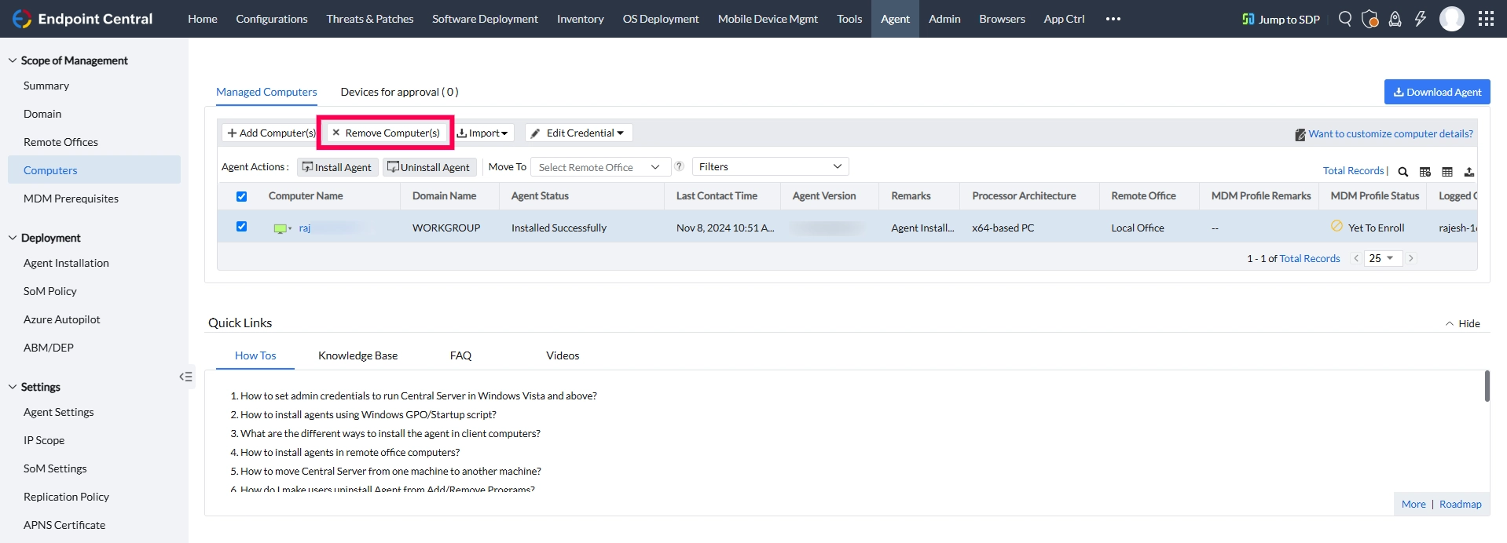The width and height of the screenshot is (1507, 543).
Task: Open the apps grid launcher icon
Action: coord(1486,19)
